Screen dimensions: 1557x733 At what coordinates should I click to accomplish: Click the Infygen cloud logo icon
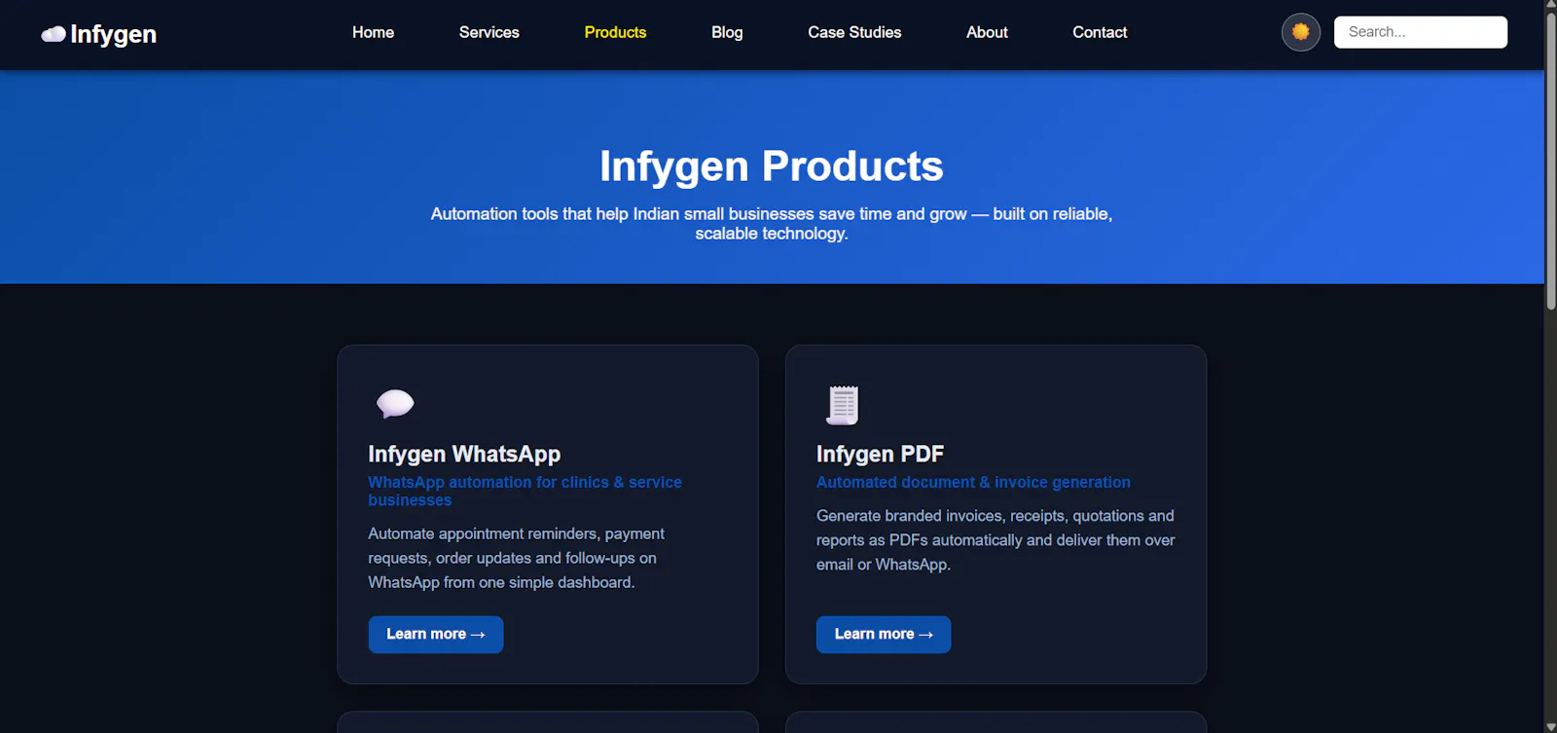pyautogui.click(x=54, y=34)
